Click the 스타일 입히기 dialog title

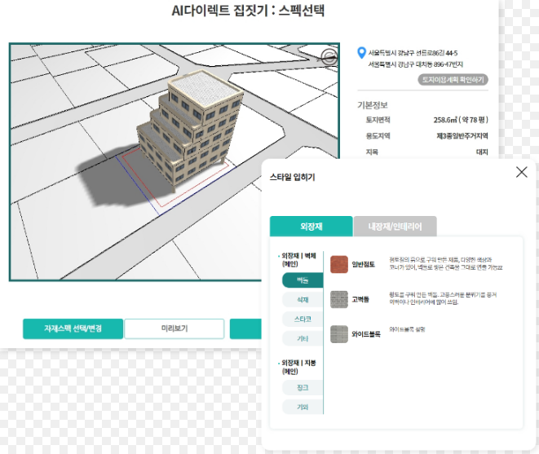click(x=292, y=177)
